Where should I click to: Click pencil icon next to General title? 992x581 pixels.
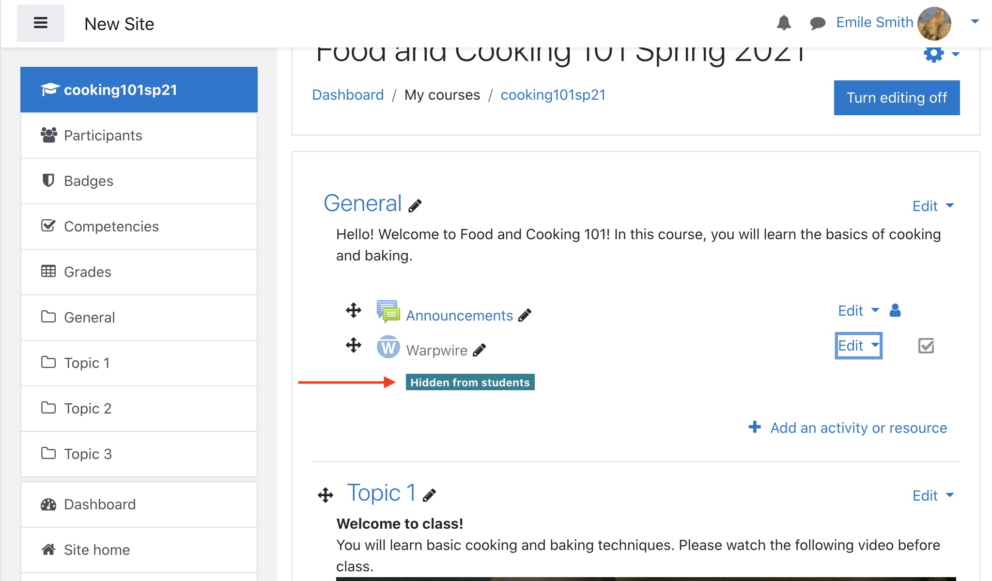415,206
